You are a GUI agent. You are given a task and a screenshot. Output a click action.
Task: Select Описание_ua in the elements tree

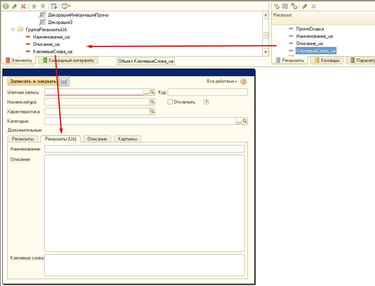tap(46, 44)
